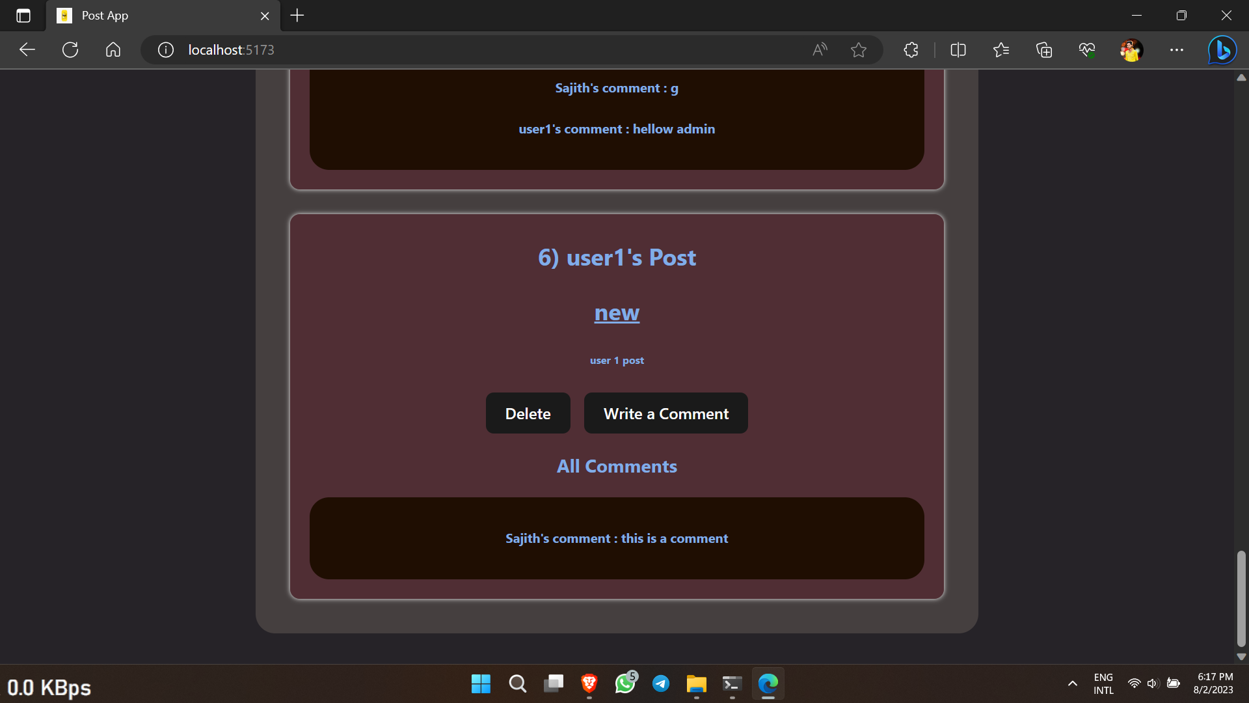Add localhost page to favorites
The height and width of the screenshot is (703, 1249).
point(859,49)
